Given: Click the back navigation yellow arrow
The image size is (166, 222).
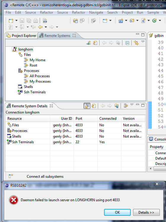Looking at the screenshot, I should pyautogui.click(x=40, y=27).
